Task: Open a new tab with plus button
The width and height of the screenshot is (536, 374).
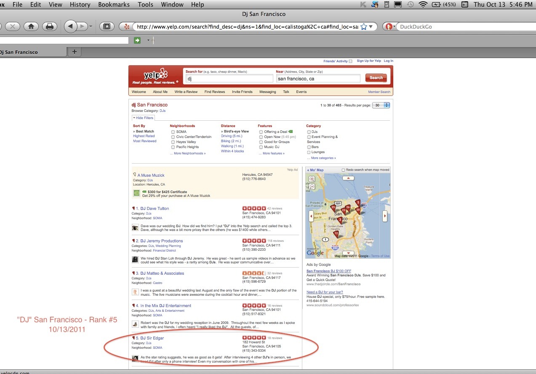Action: (x=75, y=52)
